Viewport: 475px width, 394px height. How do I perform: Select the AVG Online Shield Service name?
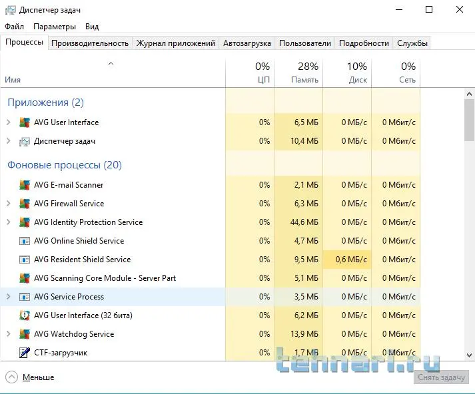pos(79,241)
